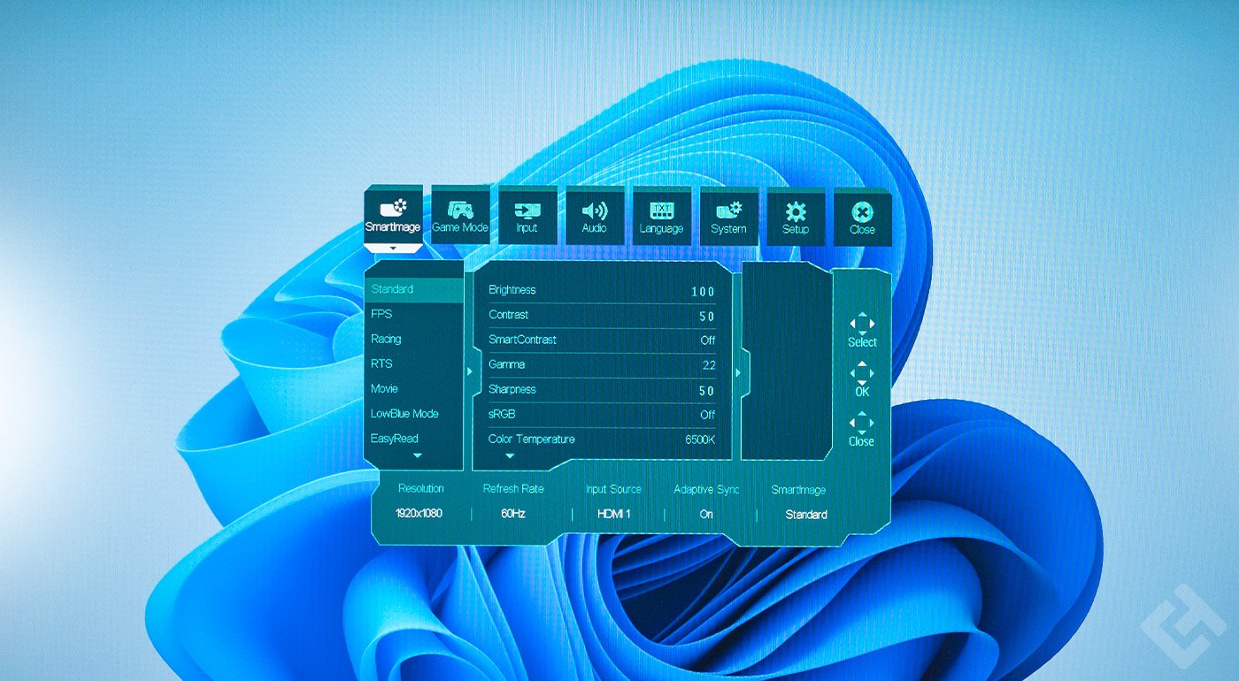Click the Close X icon in top bar

tap(862, 210)
